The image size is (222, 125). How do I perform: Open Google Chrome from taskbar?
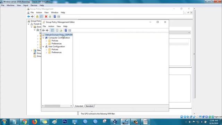point(24,122)
